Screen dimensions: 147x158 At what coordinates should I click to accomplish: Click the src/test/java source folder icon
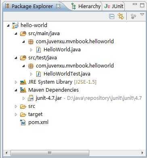click(x=23, y=58)
